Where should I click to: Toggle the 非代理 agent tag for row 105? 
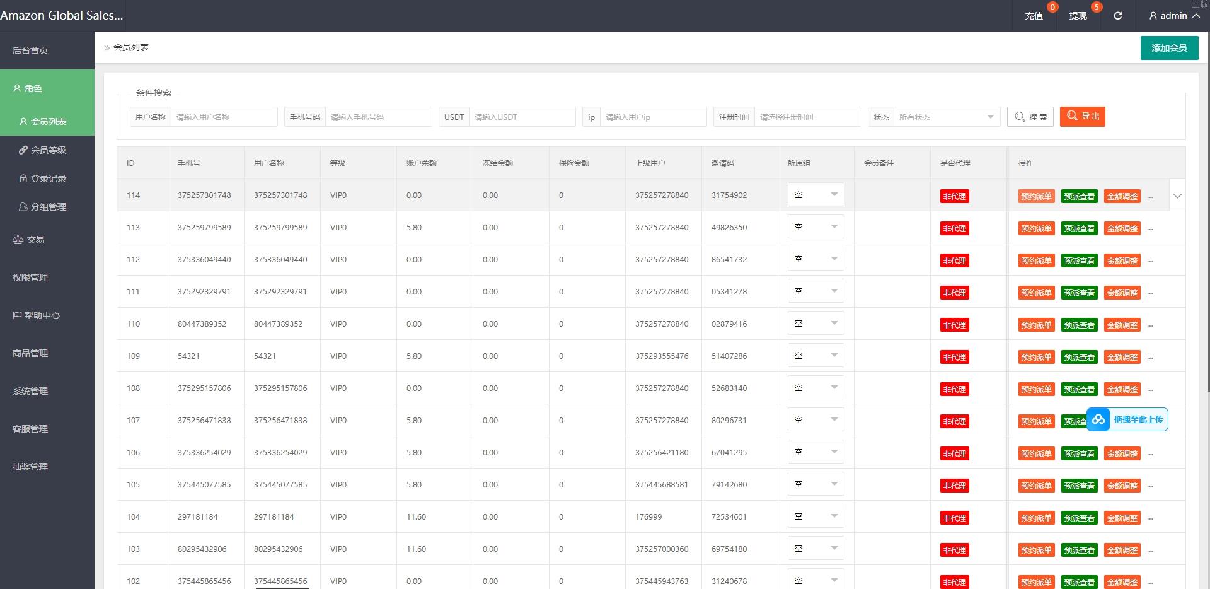[954, 486]
